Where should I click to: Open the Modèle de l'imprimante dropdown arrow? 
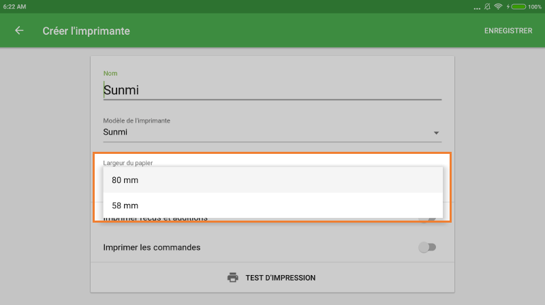(x=437, y=133)
